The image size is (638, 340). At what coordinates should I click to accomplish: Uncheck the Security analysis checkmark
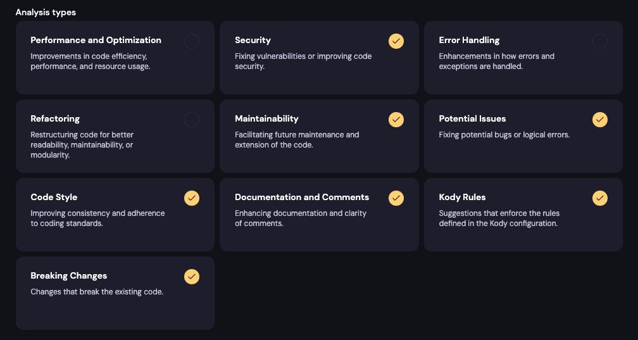396,41
